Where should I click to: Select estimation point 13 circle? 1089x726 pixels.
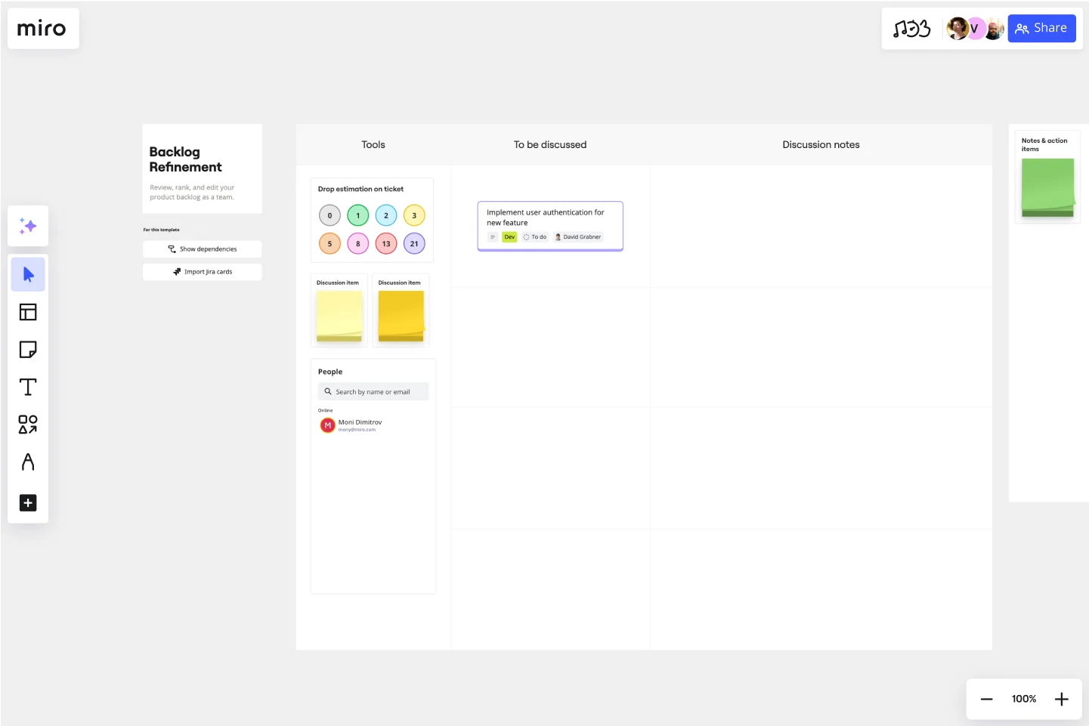[x=386, y=243]
